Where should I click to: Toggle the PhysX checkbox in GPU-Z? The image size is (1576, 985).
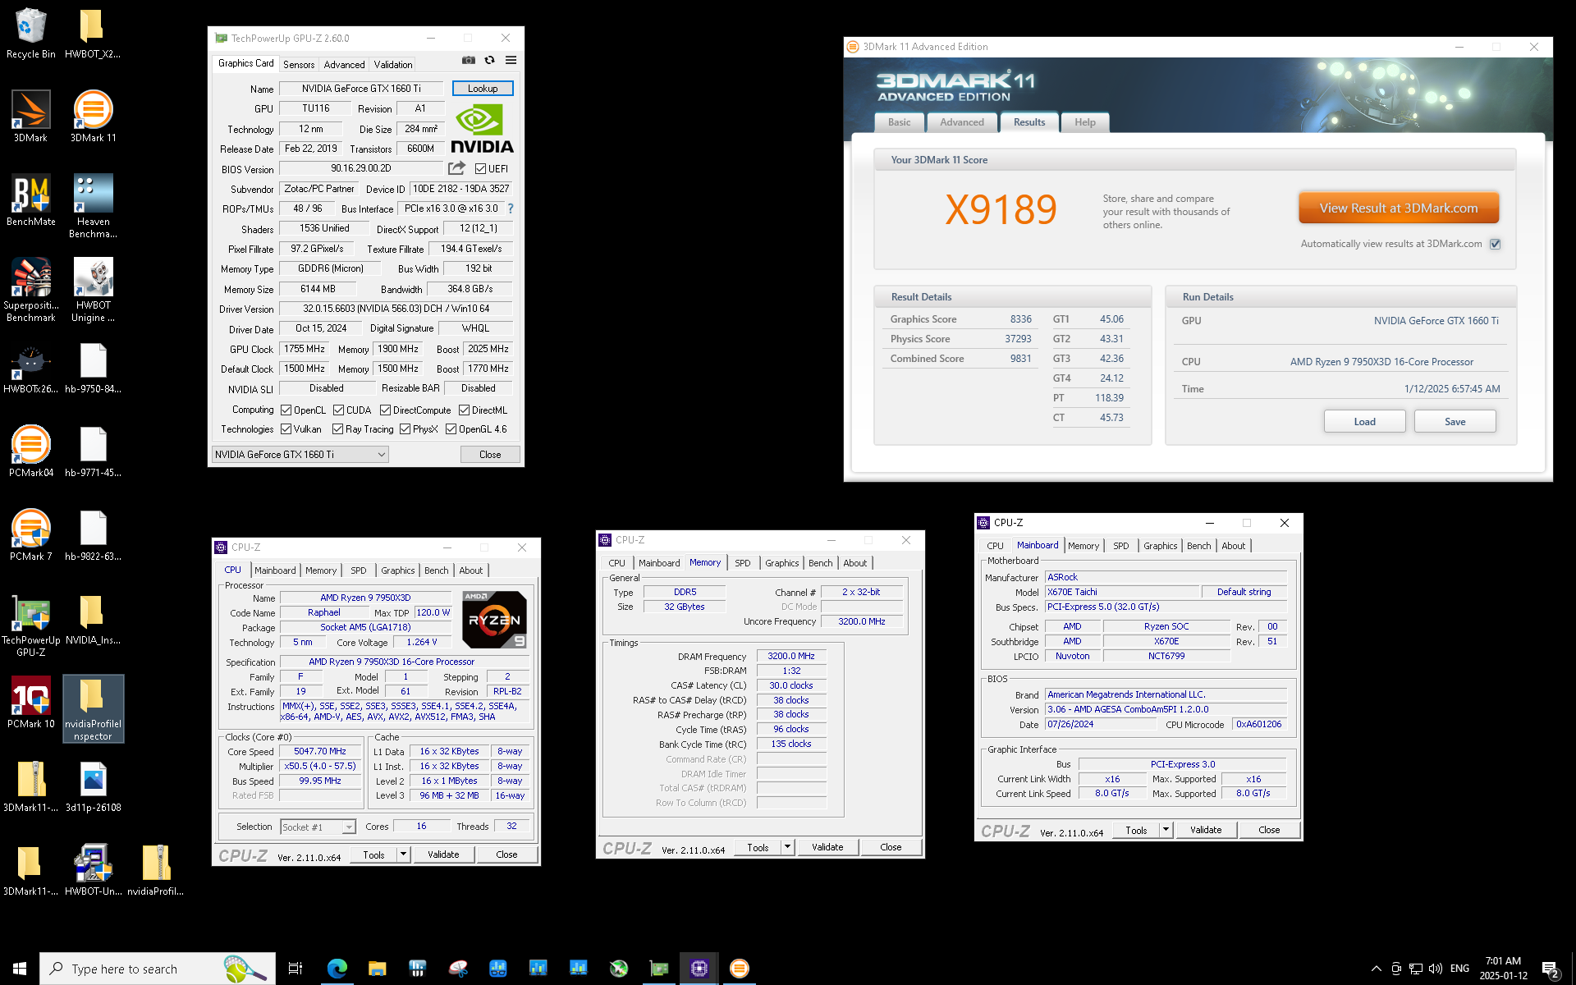coord(405,429)
